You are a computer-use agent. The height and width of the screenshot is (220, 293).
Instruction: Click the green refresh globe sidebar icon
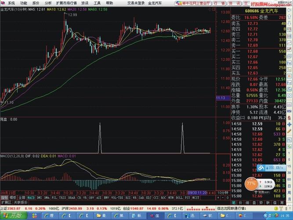[289, 147]
